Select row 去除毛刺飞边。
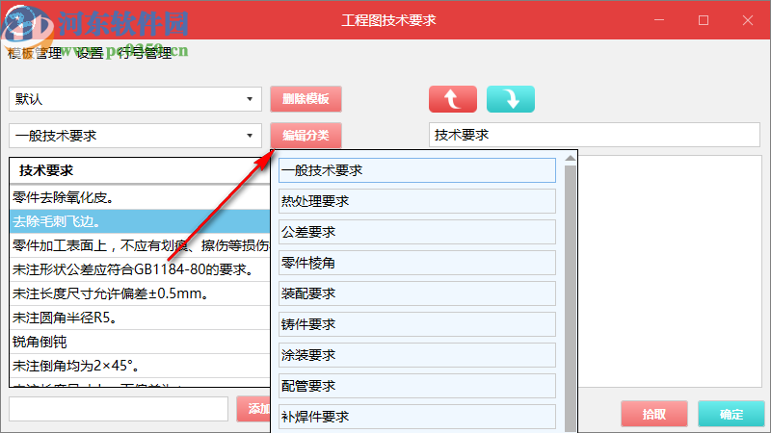 (x=140, y=221)
